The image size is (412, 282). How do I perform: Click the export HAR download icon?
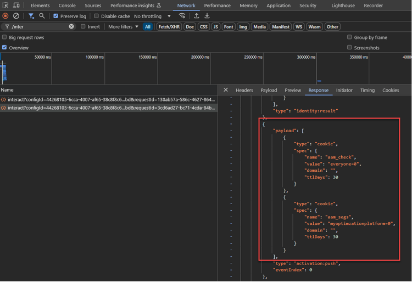(x=207, y=16)
